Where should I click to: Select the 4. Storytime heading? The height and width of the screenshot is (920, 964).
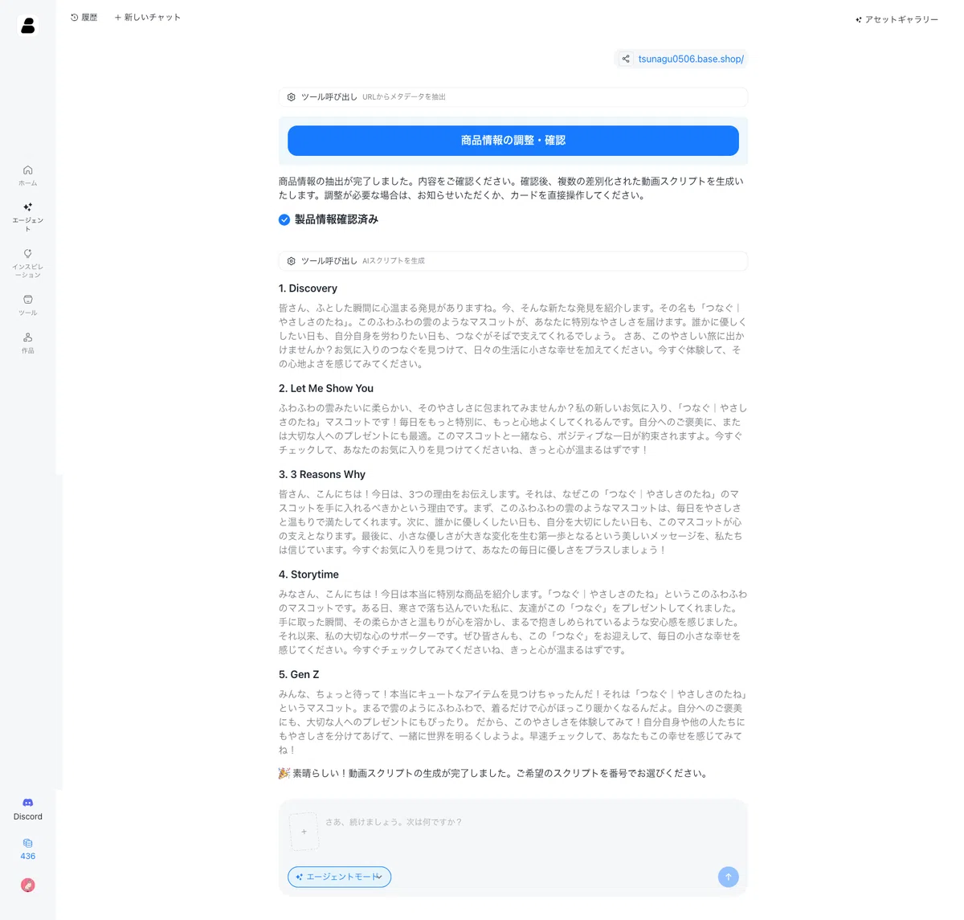pyautogui.click(x=308, y=574)
